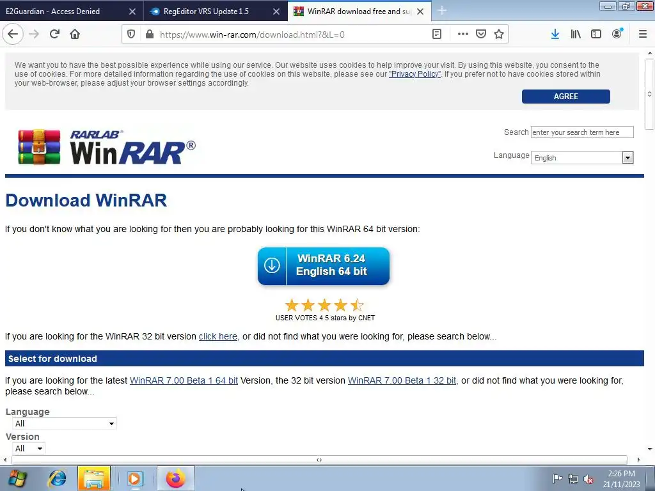The image size is (655, 491).
Task: Follow 'click here' 32 bit version link
Action: tap(217, 336)
